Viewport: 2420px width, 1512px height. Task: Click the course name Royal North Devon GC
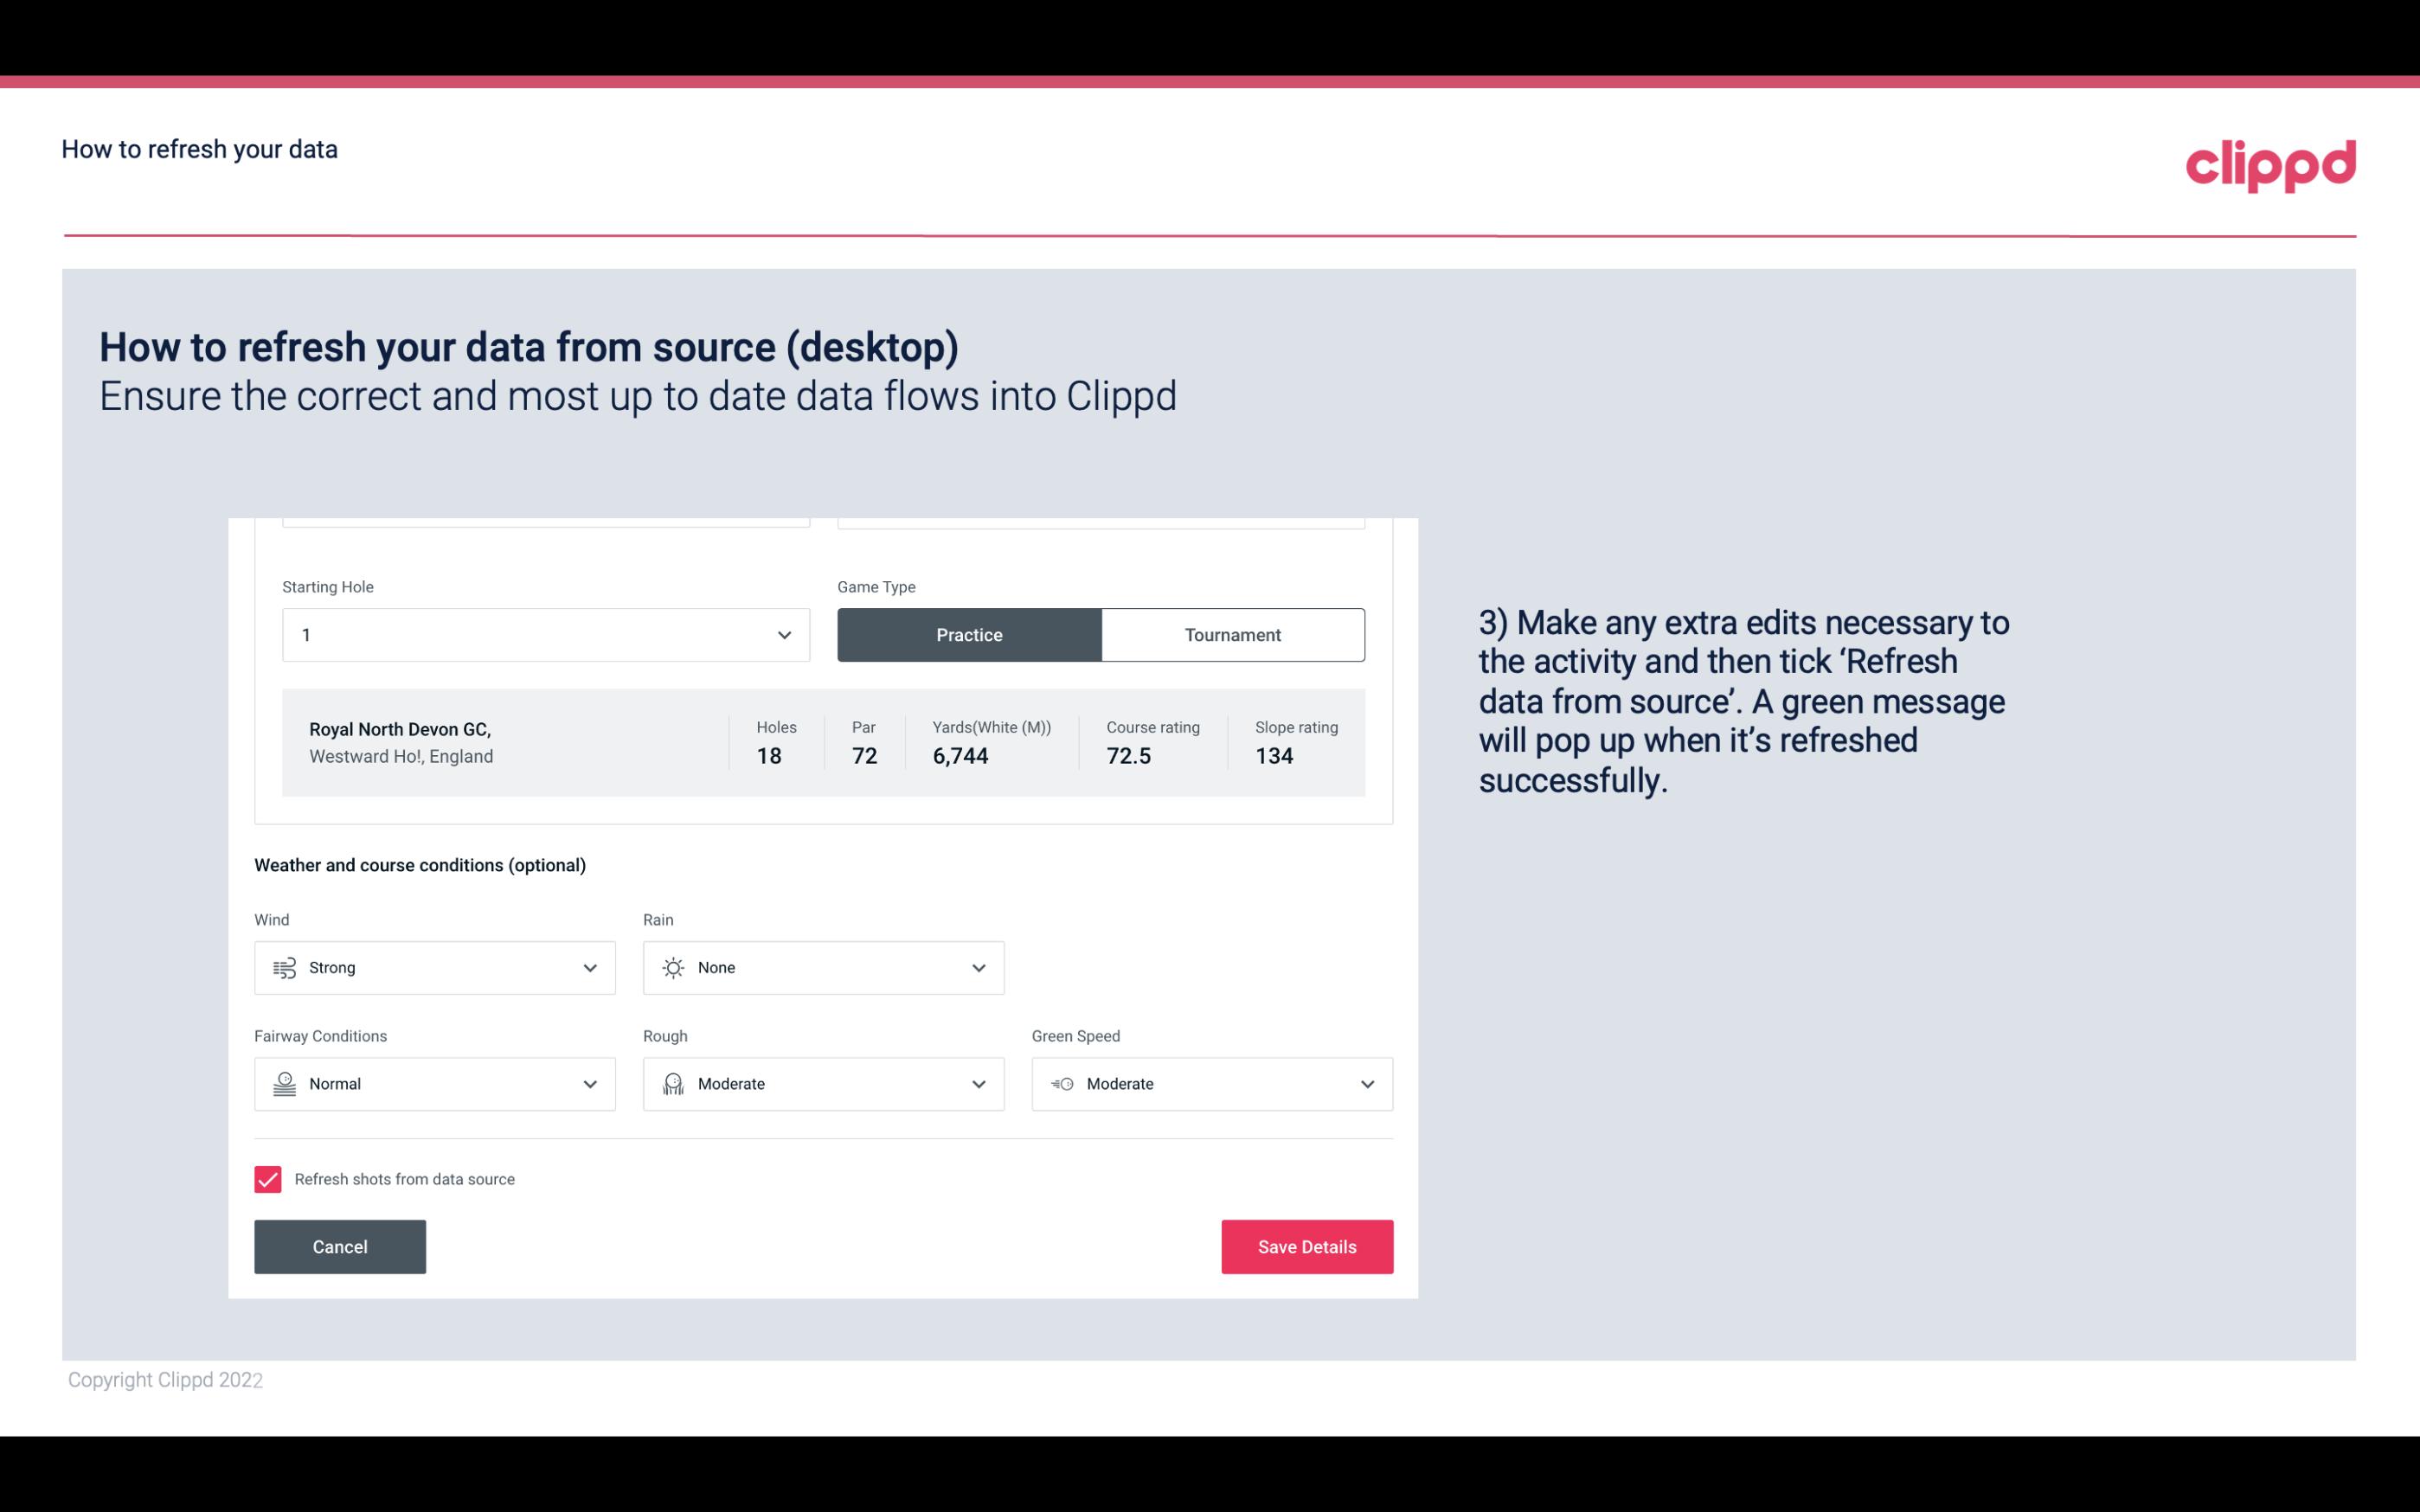[399, 727]
